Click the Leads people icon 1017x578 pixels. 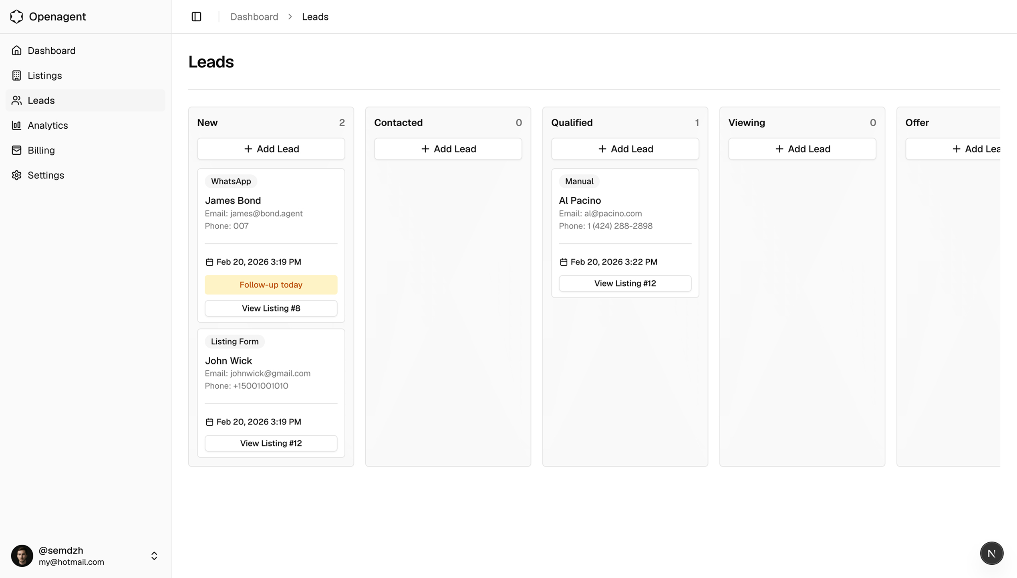(x=16, y=100)
